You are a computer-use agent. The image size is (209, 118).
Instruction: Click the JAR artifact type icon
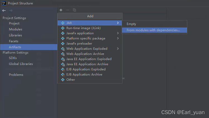click(x=63, y=23)
